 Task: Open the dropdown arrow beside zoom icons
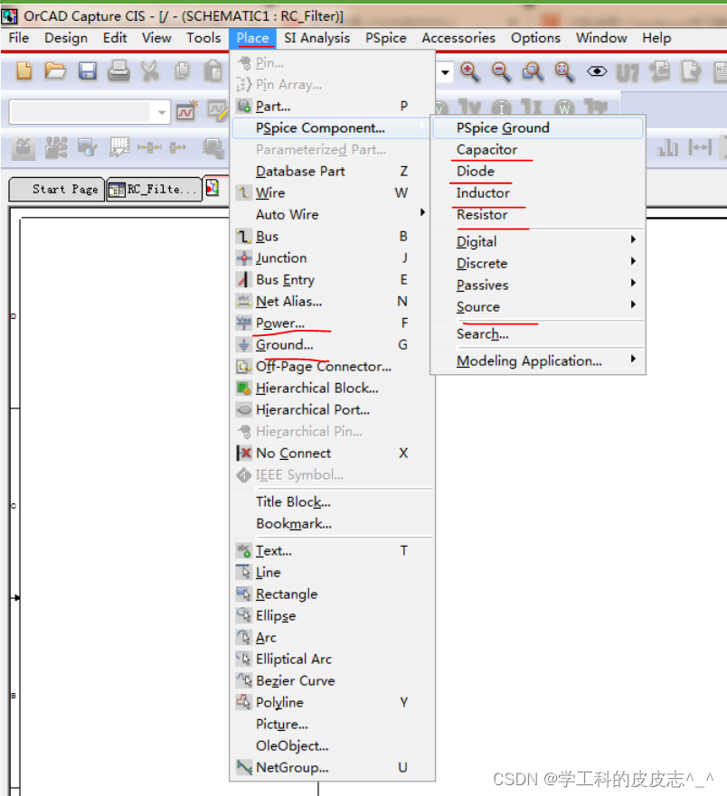click(x=445, y=72)
